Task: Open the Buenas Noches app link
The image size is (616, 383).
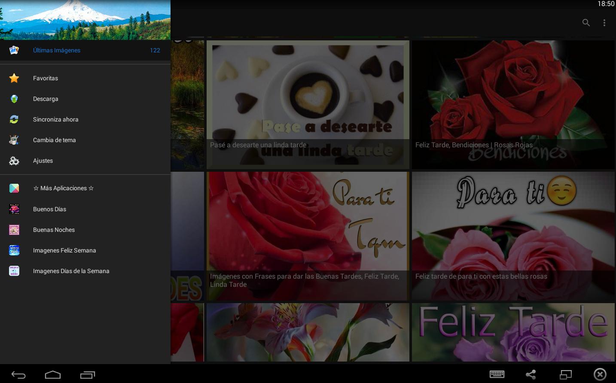Action: [x=85, y=230]
